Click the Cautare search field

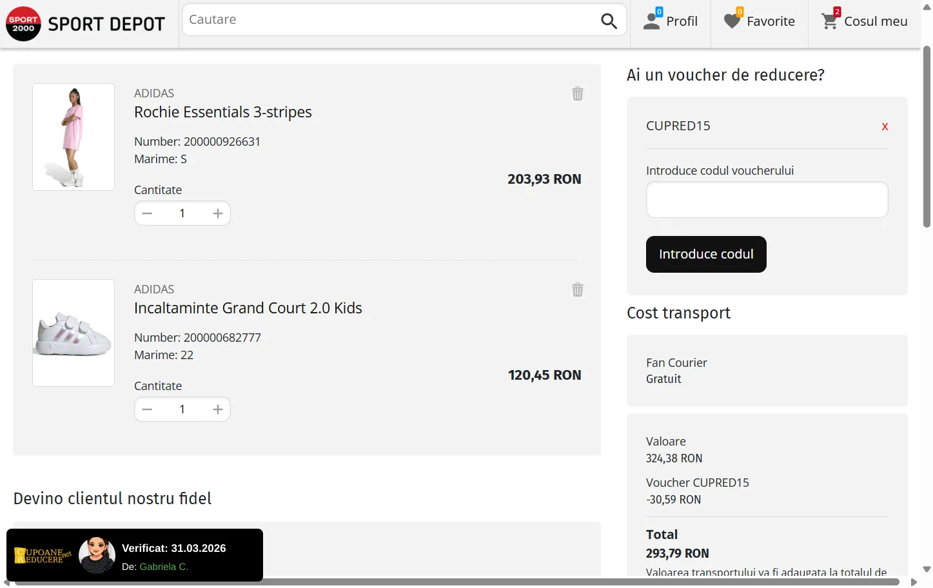pos(390,20)
